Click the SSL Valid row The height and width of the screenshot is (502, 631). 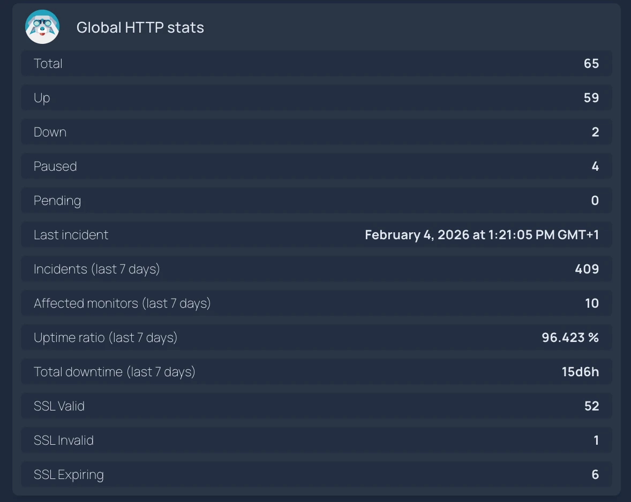coord(316,406)
